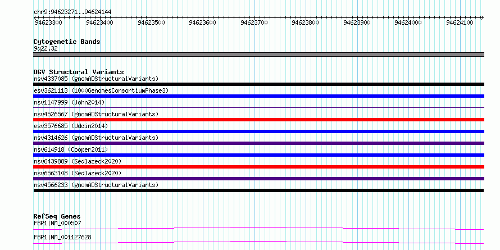Click the thin purple line for nsv1147999
Viewport: 500px width, 250px height.
pos(258,108)
